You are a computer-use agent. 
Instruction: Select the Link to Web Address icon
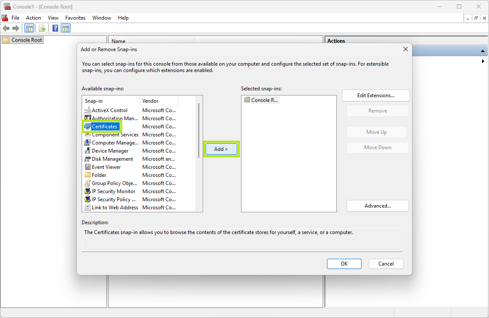(88, 207)
